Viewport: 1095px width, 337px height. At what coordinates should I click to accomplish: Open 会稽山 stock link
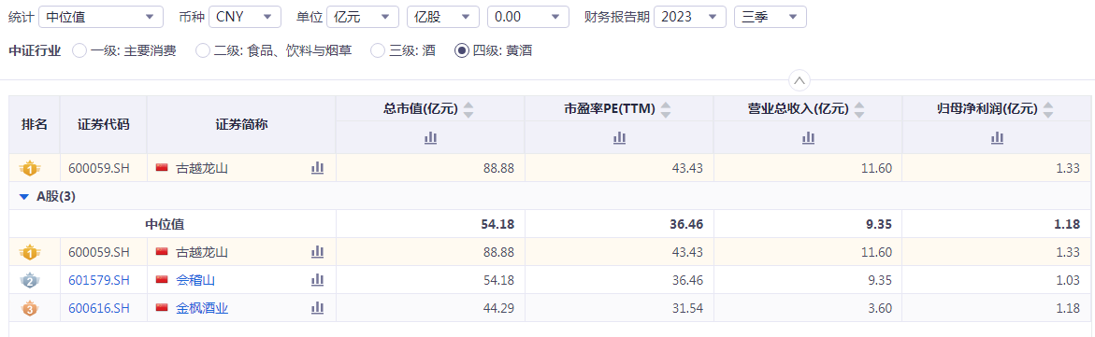195,280
